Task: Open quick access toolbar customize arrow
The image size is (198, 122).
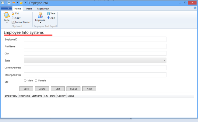Action: [x=25, y=3]
